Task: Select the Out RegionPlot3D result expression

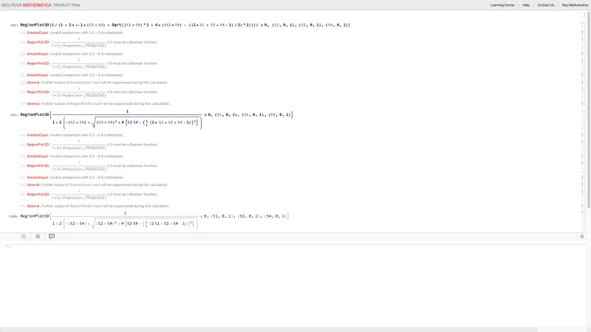Action: (x=154, y=221)
